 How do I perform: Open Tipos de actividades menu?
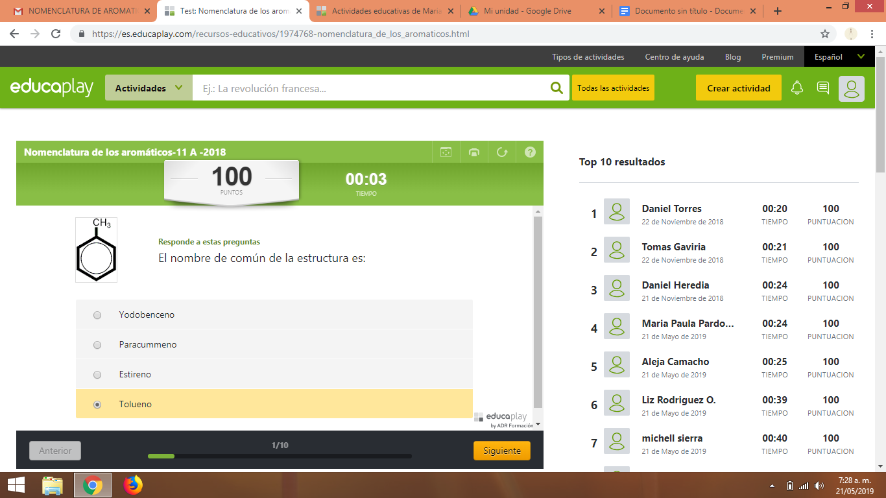[588, 57]
